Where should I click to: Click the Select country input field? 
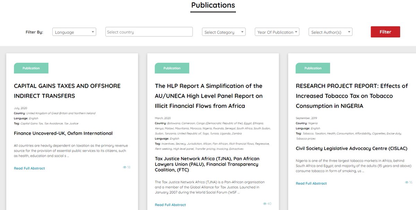[x=149, y=32]
